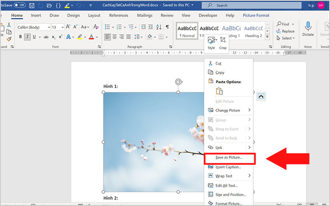Click the Sort A-Z icon
Image resolution: width=330 pixels, height=206 pixels.
tap(159, 27)
